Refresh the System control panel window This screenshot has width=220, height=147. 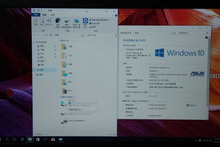174,33
